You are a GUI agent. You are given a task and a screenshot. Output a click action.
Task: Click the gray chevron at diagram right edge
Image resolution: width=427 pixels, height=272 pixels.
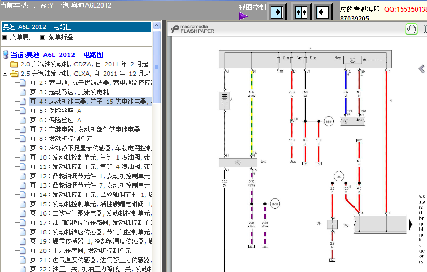click(x=422, y=69)
